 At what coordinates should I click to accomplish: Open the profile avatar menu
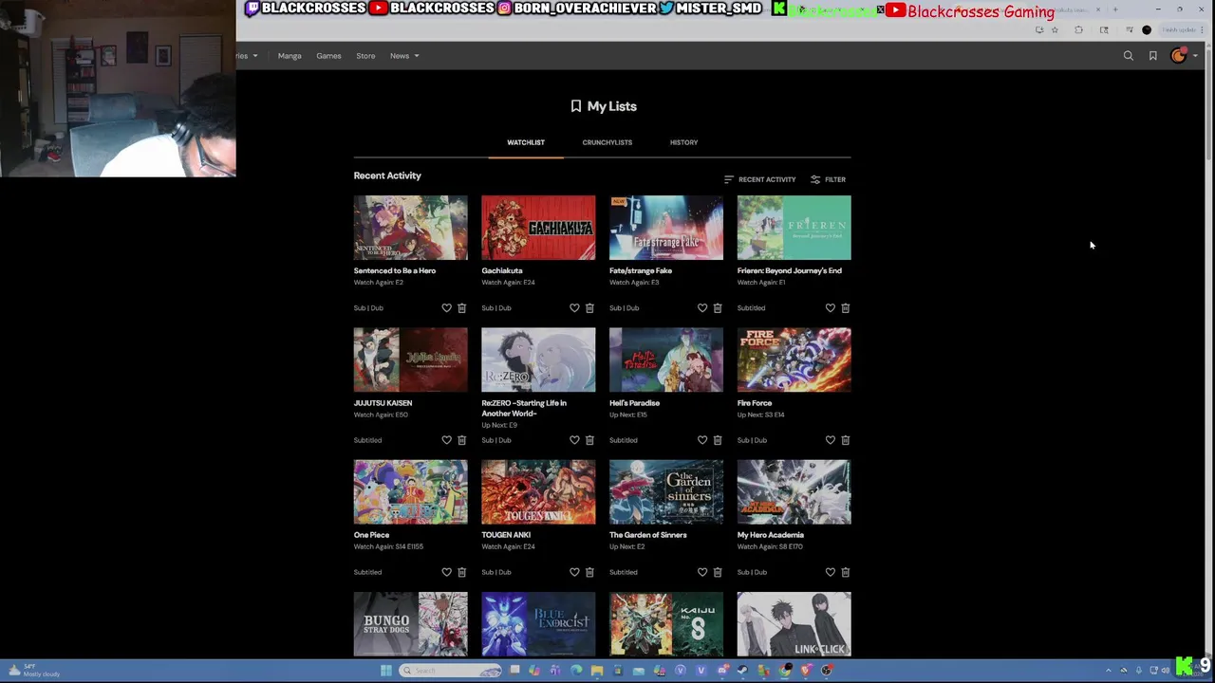click(x=1179, y=56)
